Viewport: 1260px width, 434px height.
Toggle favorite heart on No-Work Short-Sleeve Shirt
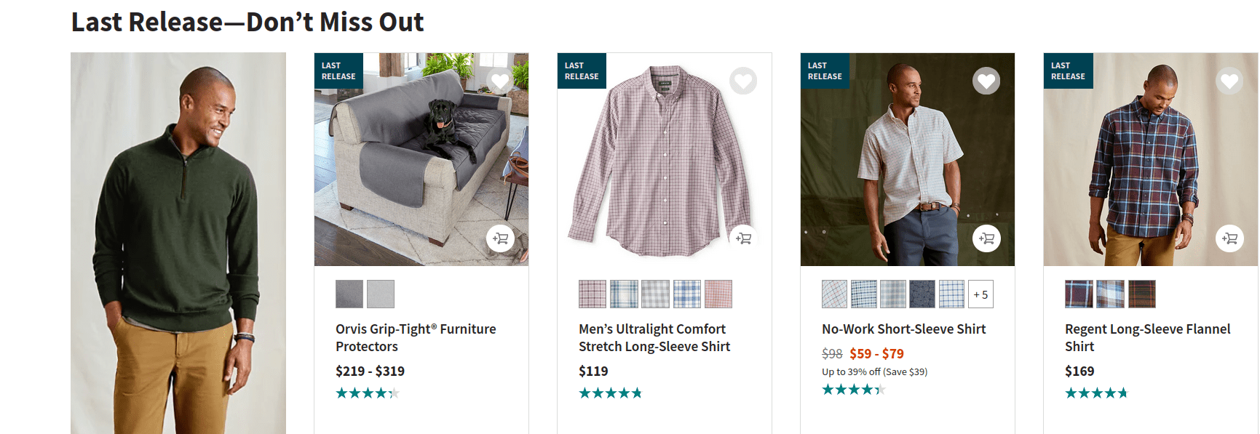click(x=986, y=81)
